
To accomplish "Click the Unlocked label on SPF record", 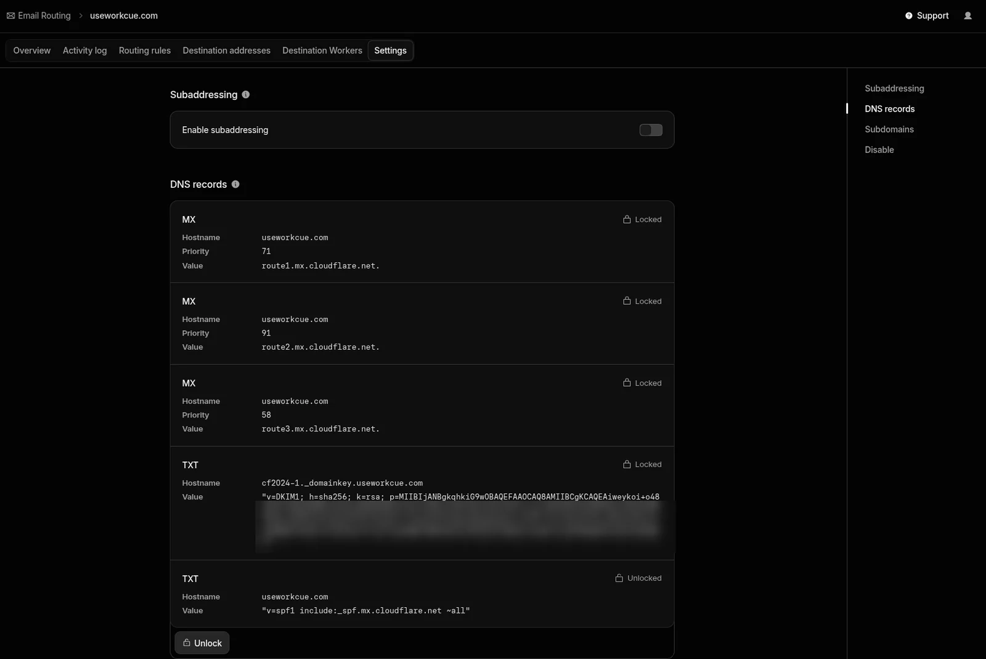I will (x=644, y=578).
